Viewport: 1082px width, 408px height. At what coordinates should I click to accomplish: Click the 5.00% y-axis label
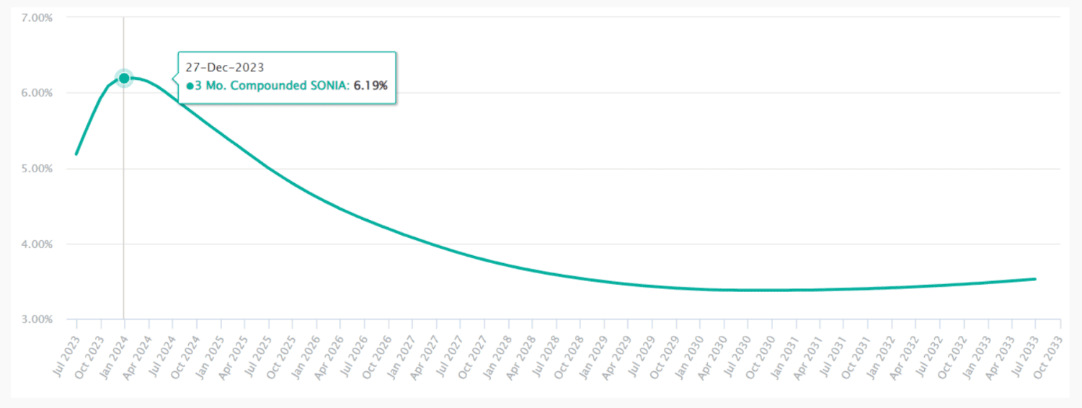click(37, 169)
